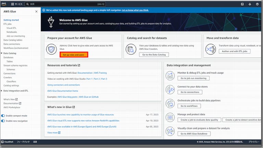The image size is (263, 148).
Task: Open CloudShell icon in top bar
Action: tap(242, 4)
